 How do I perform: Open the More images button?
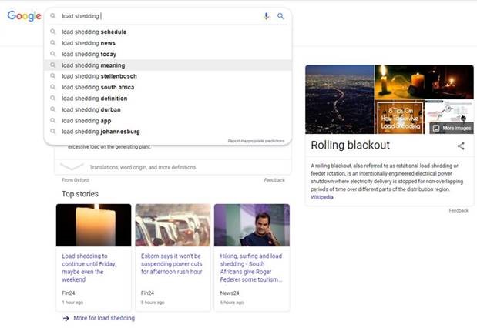[x=451, y=128]
